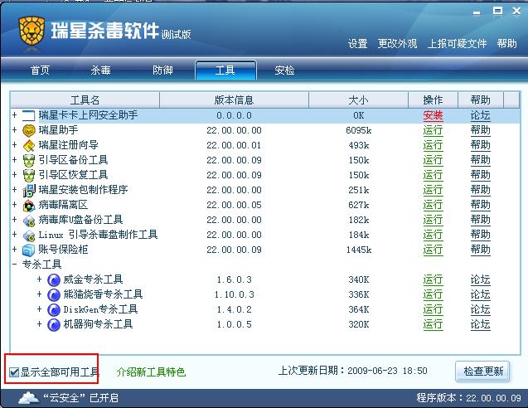Click size cell 6095k
Image resolution: width=528 pixels, height=408 pixels.
[x=359, y=130]
